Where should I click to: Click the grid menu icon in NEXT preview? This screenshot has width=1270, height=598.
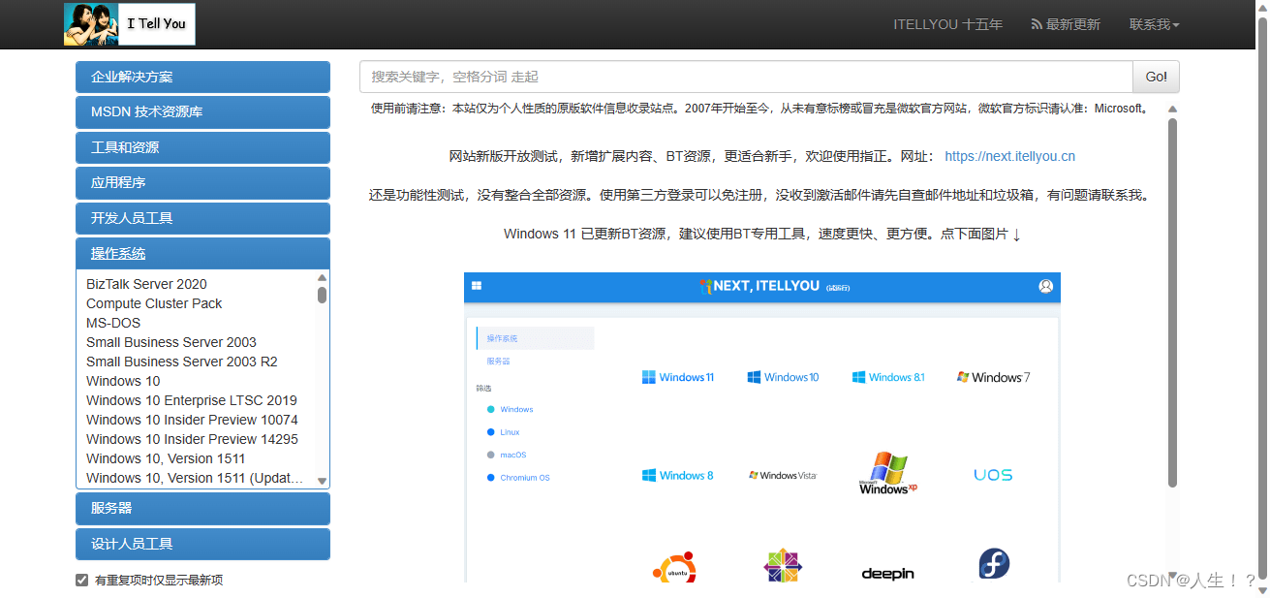476,286
